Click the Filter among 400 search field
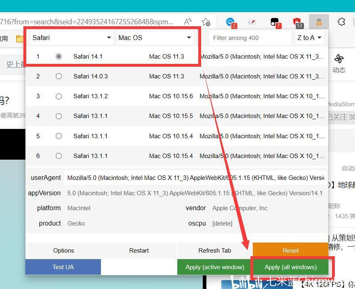Viewport: 355px width, 289px height. [x=250, y=38]
